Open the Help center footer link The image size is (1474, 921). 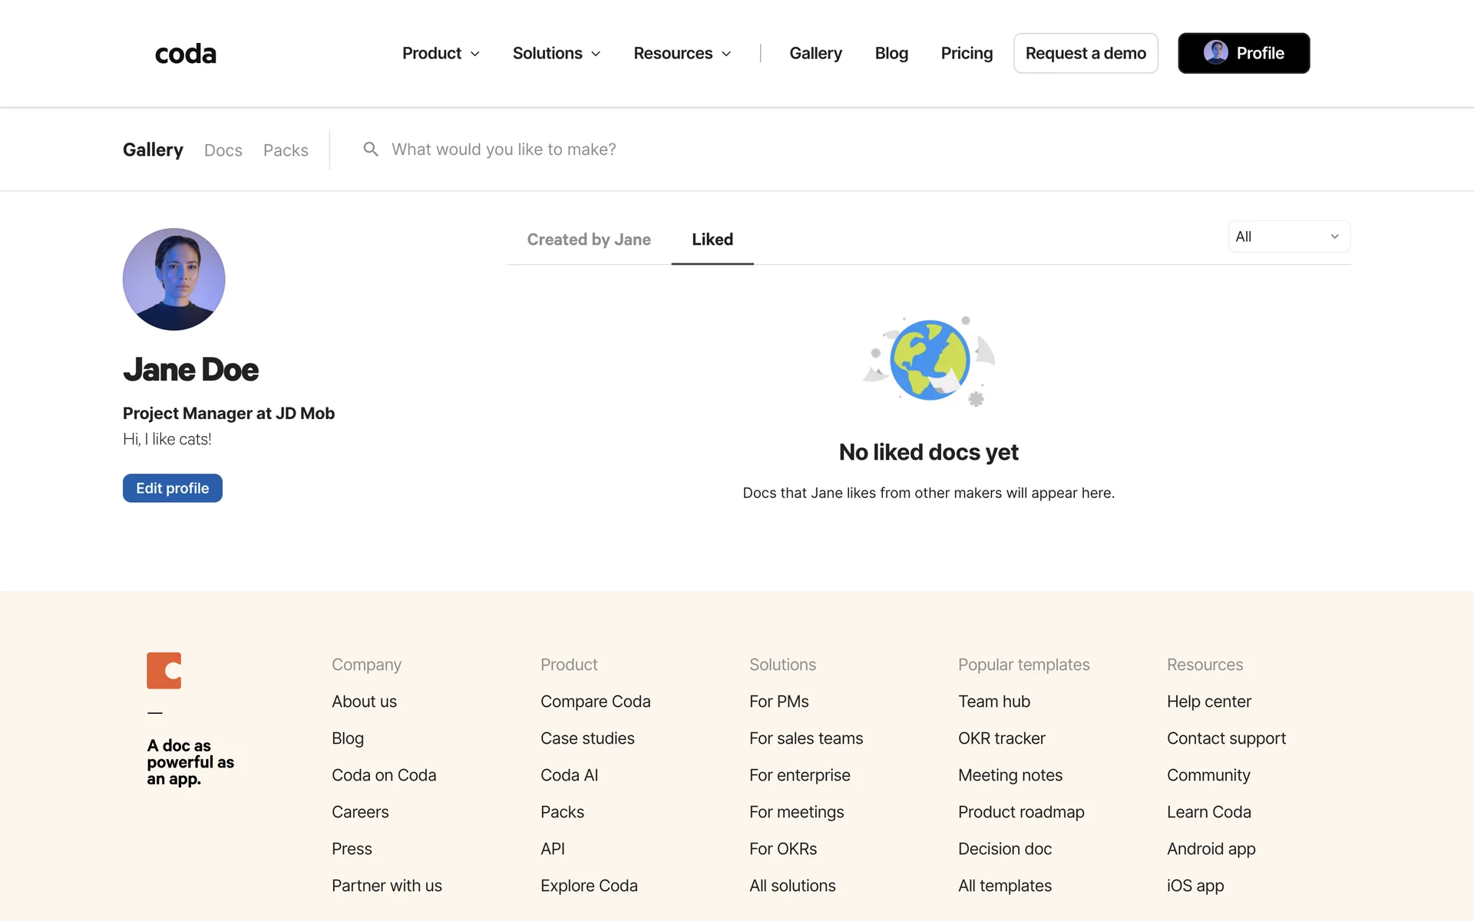pyautogui.click(x=1208, y=701)
